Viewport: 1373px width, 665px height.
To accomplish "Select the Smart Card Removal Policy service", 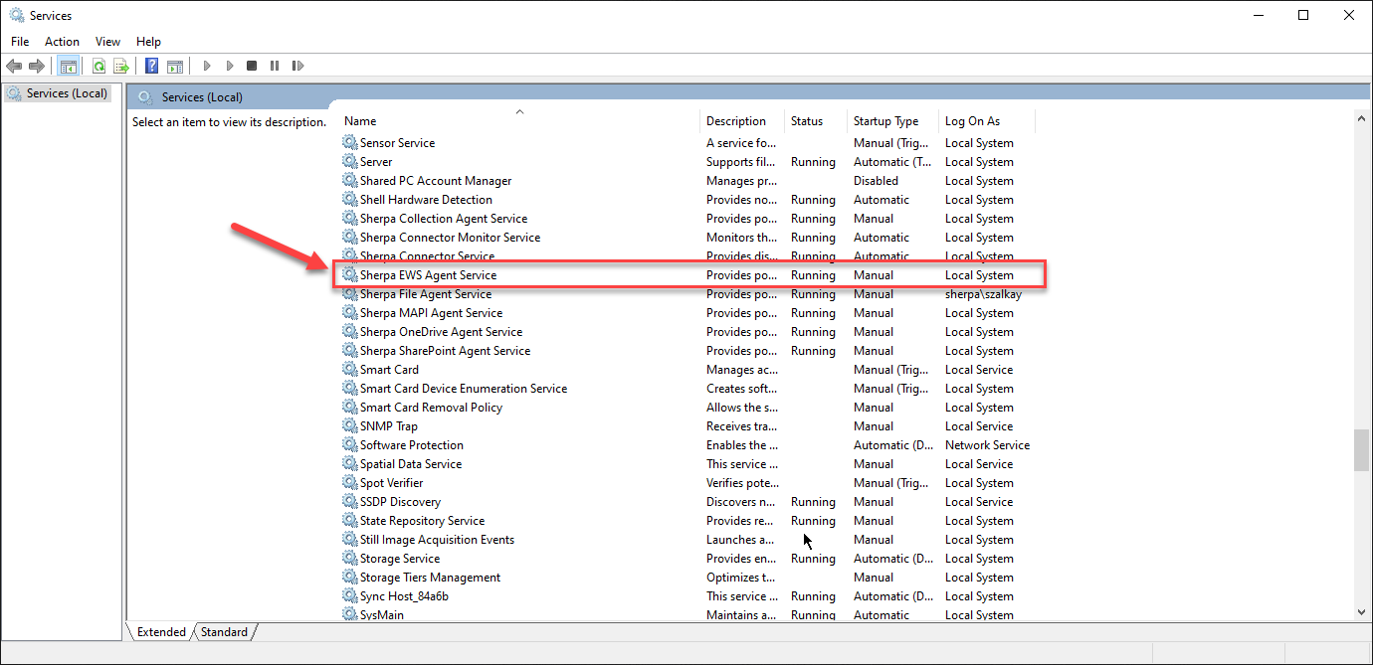I will 431,408.
